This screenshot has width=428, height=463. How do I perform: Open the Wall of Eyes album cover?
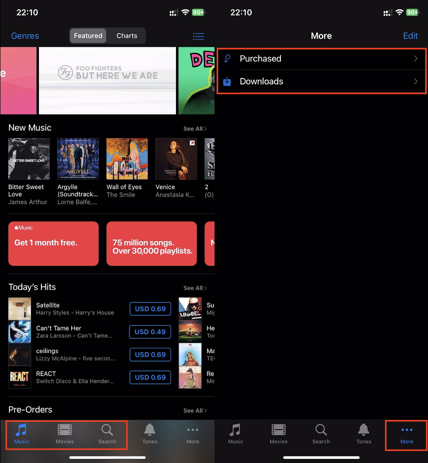click(x=127, y=159)
